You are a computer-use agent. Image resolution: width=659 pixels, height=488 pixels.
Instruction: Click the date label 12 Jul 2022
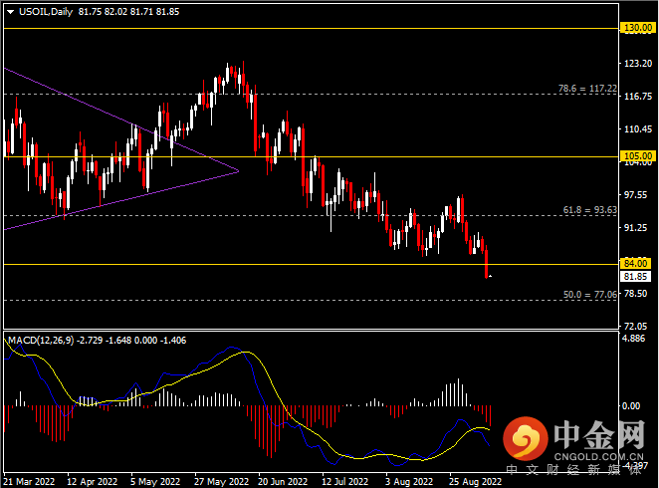pos(345,482)
